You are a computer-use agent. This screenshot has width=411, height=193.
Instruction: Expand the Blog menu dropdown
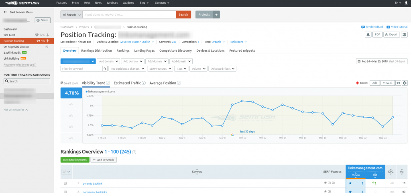point(144,3)
